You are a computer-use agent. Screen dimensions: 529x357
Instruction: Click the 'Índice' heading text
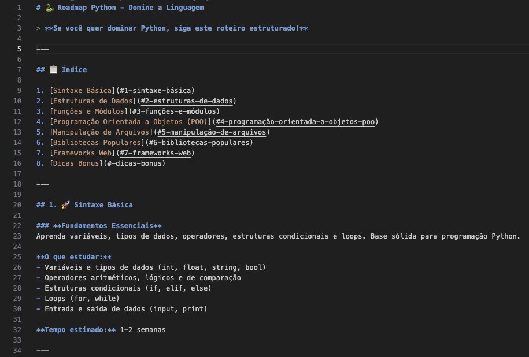[x=74, y=70]
